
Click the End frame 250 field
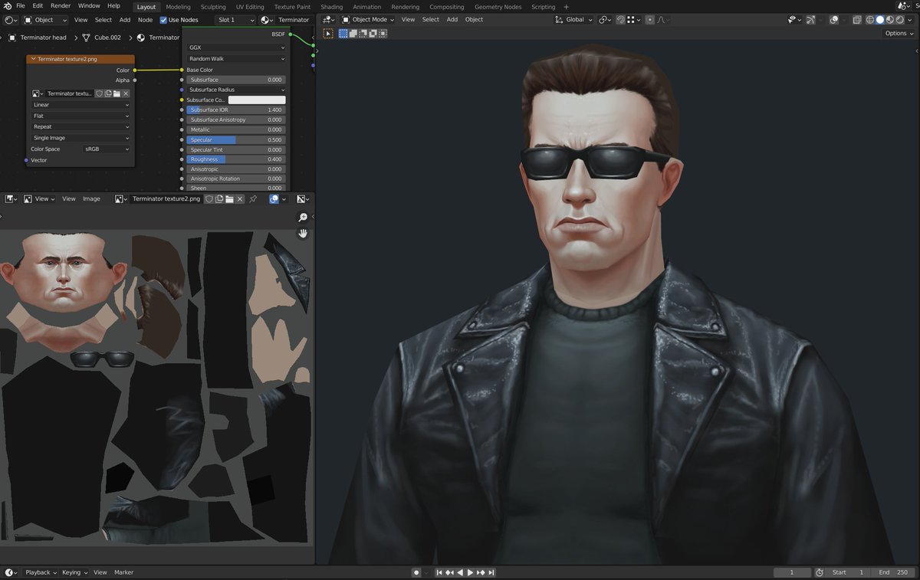893,572
